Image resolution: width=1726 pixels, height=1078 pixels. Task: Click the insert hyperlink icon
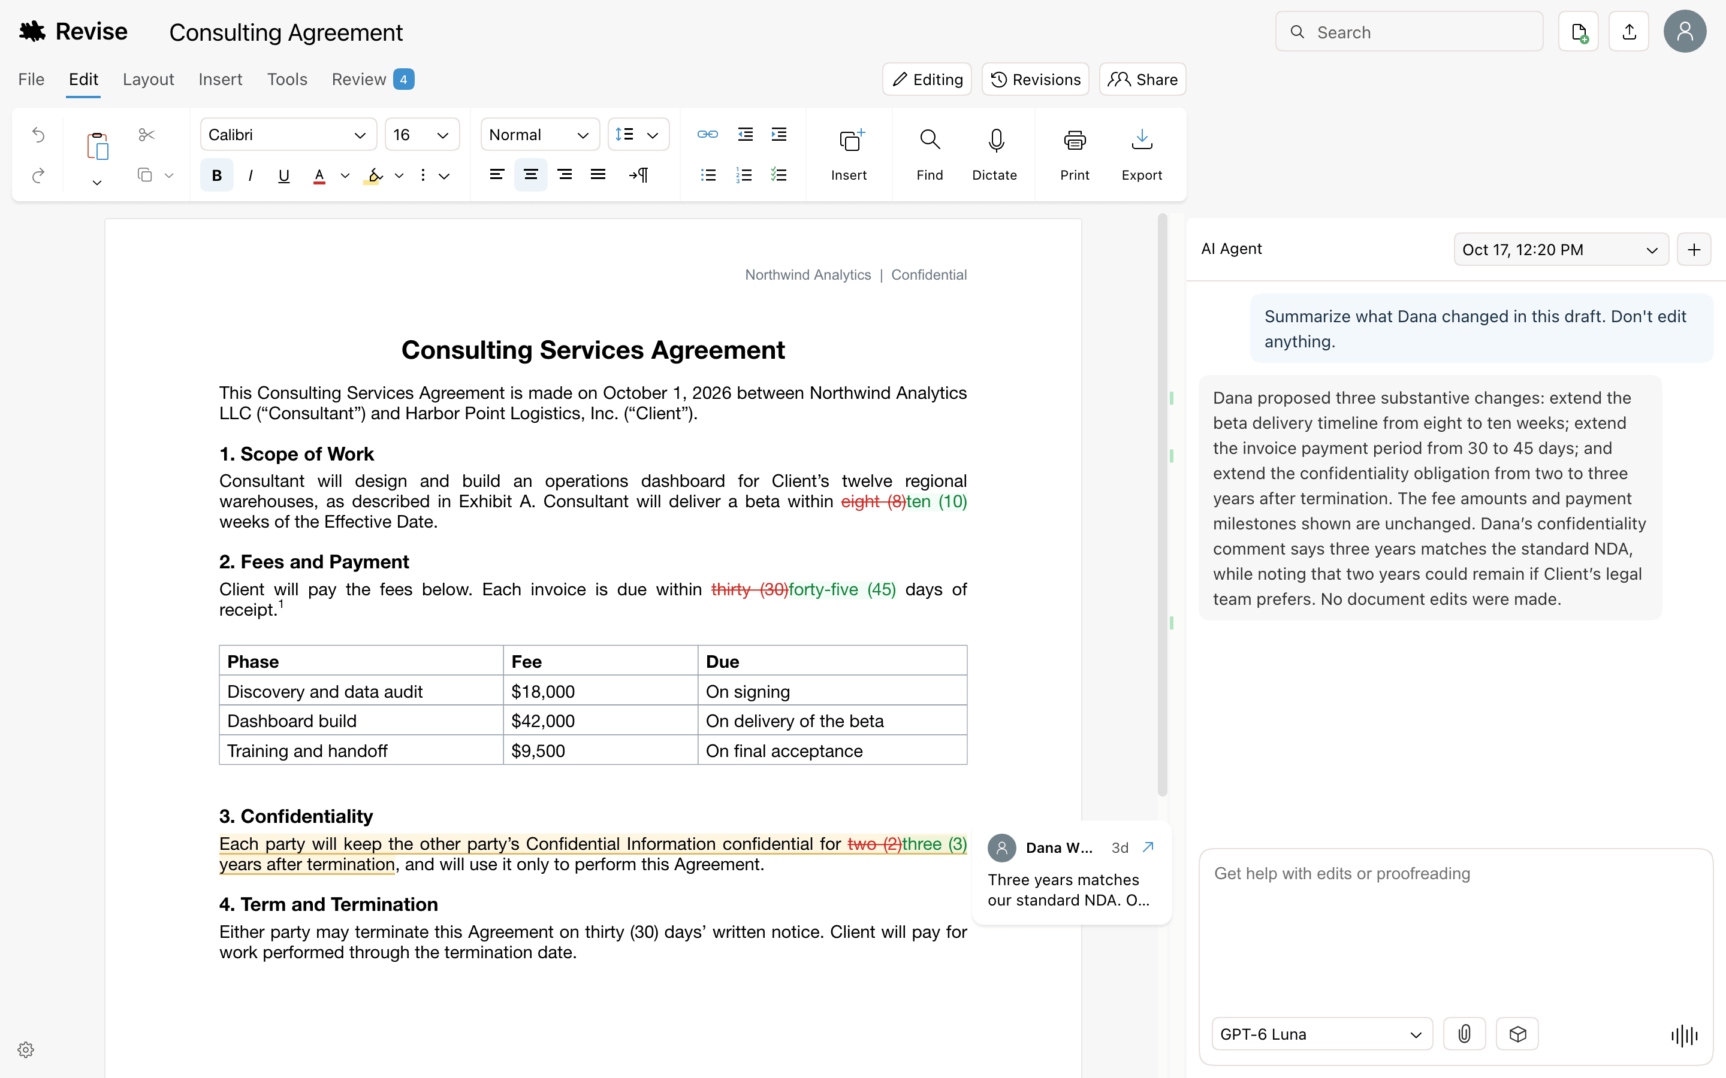pyautogui.click(x=708, y=134)
